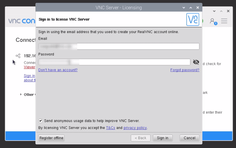Maximize the background VNC Connect window
The image size is (236, 148).
[221, 11]
